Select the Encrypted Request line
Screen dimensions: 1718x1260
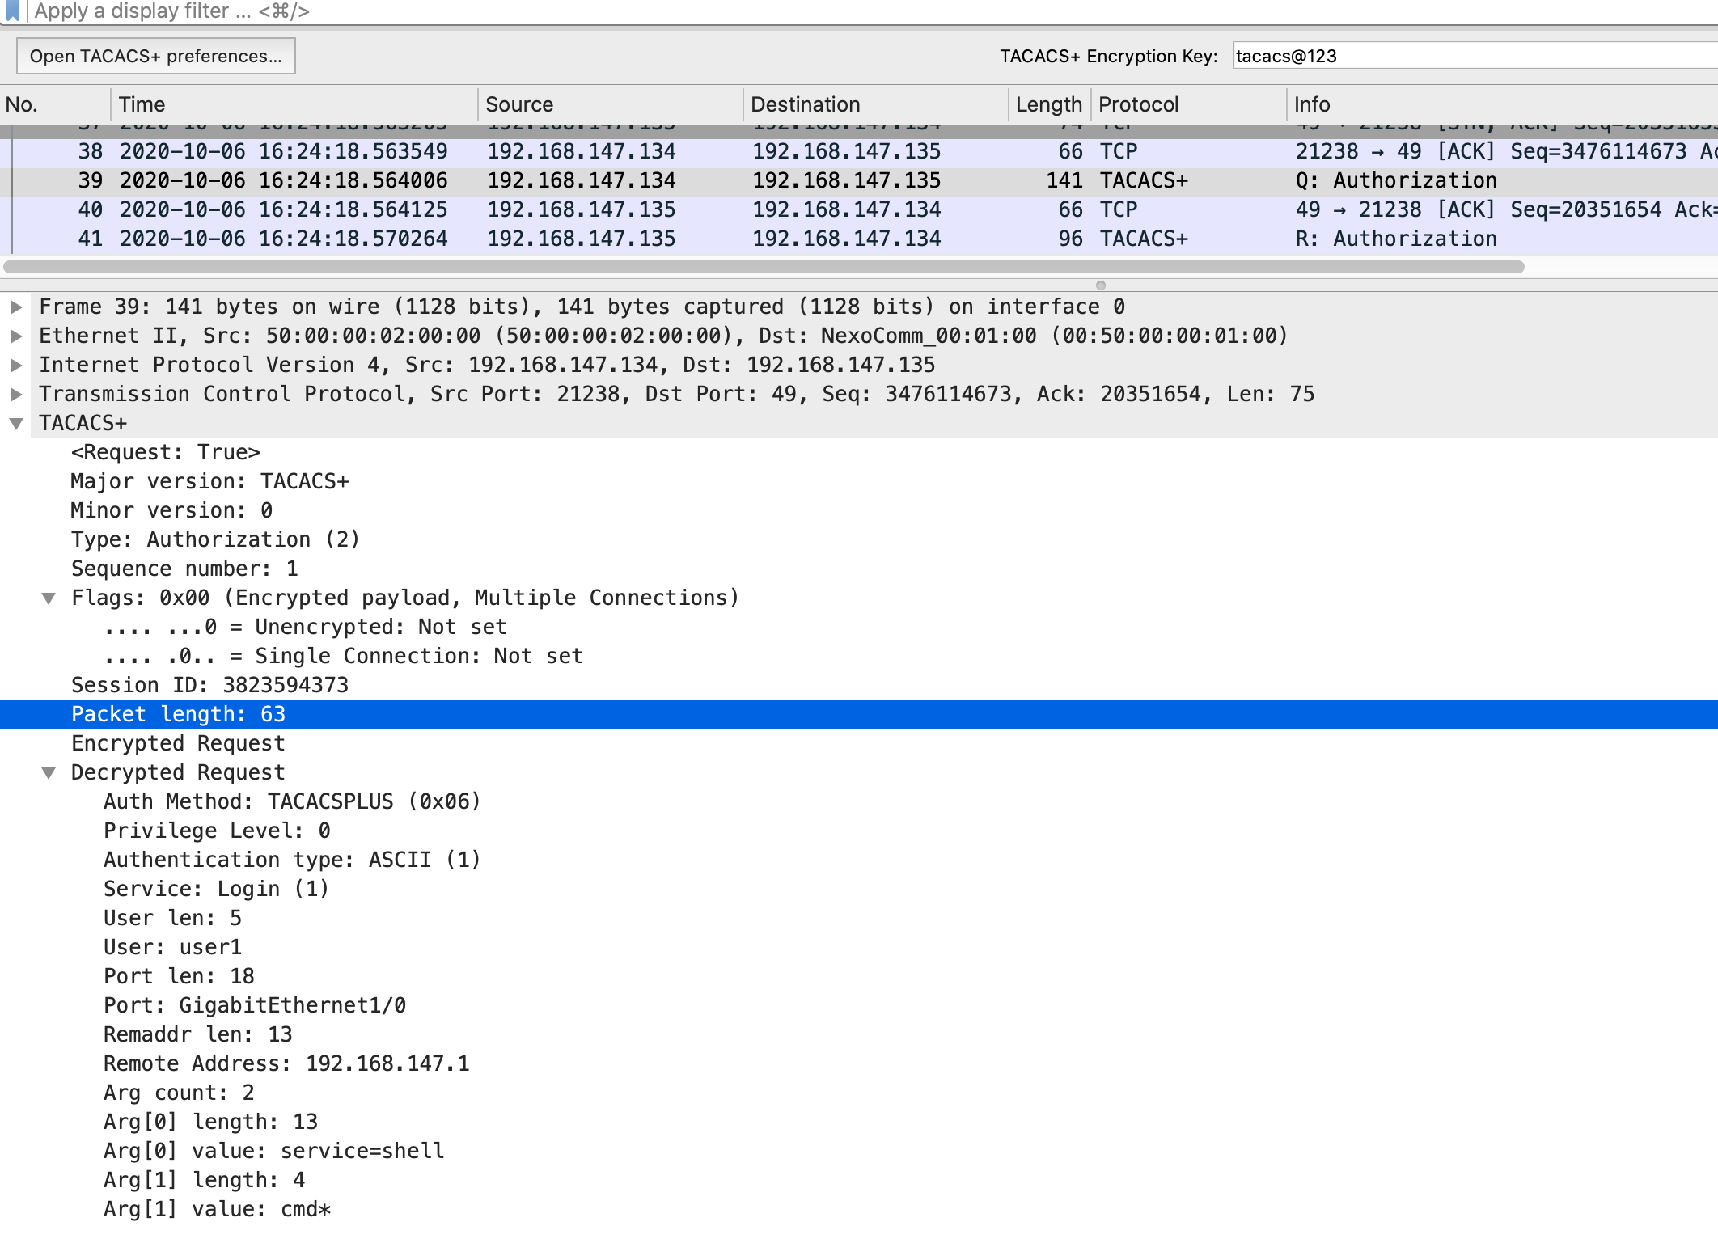coord(178,743)
